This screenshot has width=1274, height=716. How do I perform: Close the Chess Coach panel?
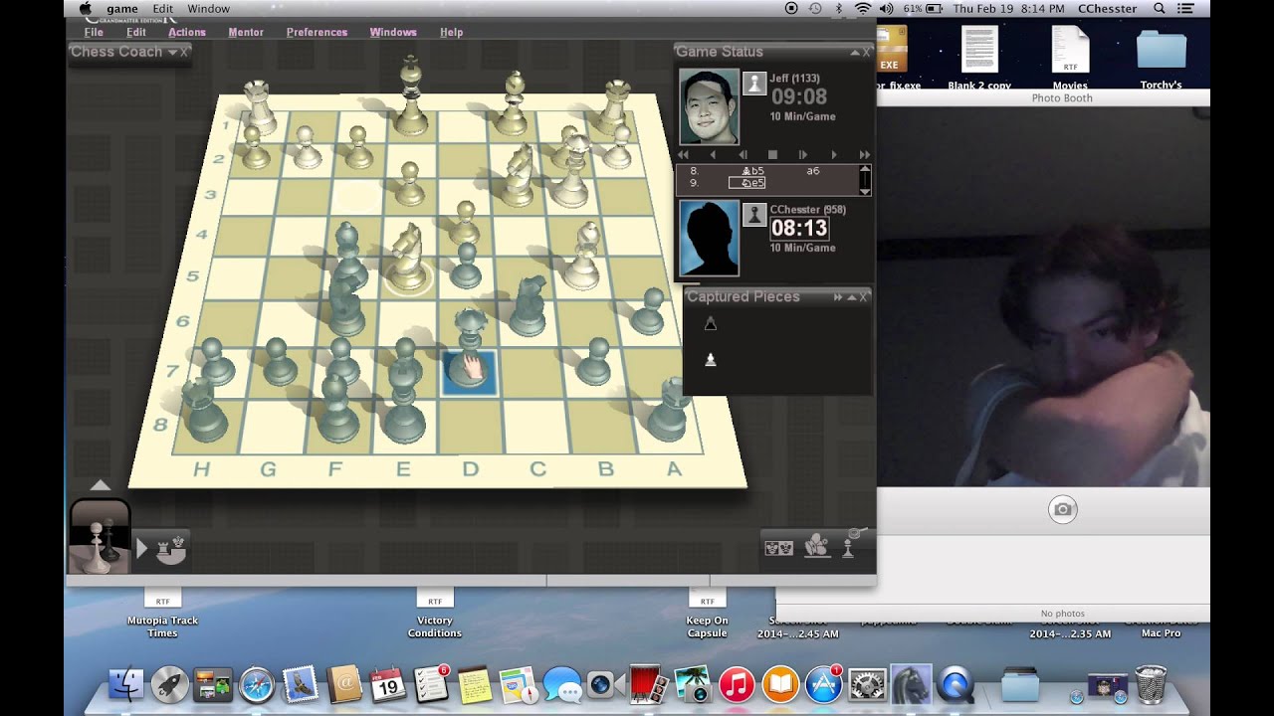[x=184, y=52]
